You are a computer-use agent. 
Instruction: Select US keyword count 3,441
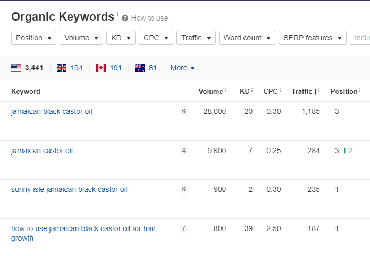pos(34,68)
